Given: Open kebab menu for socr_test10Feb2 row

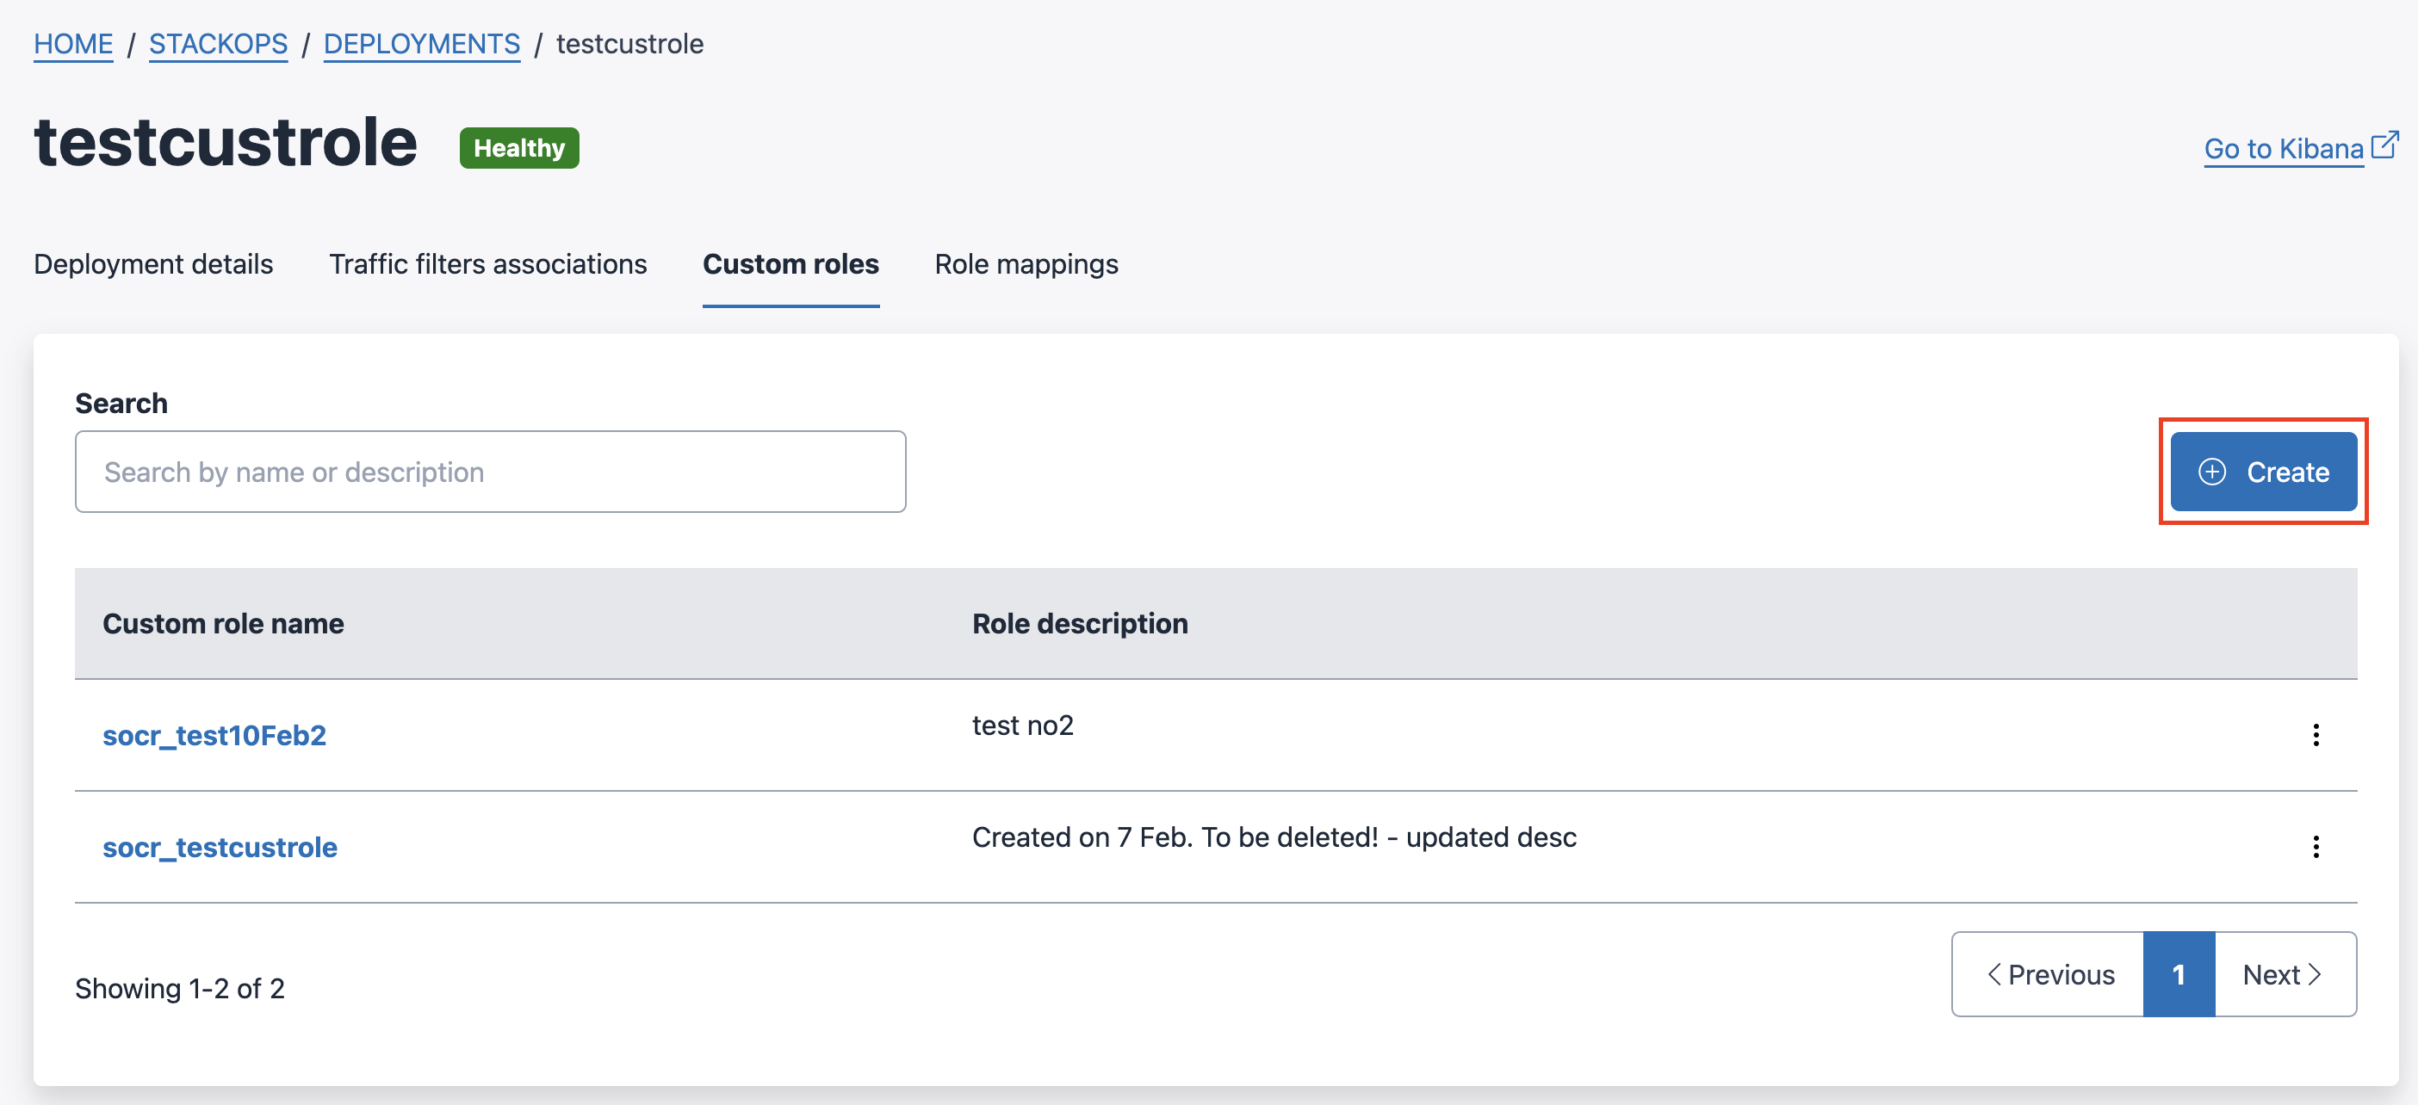Looking at the screenshot, I should point(2315,734).
